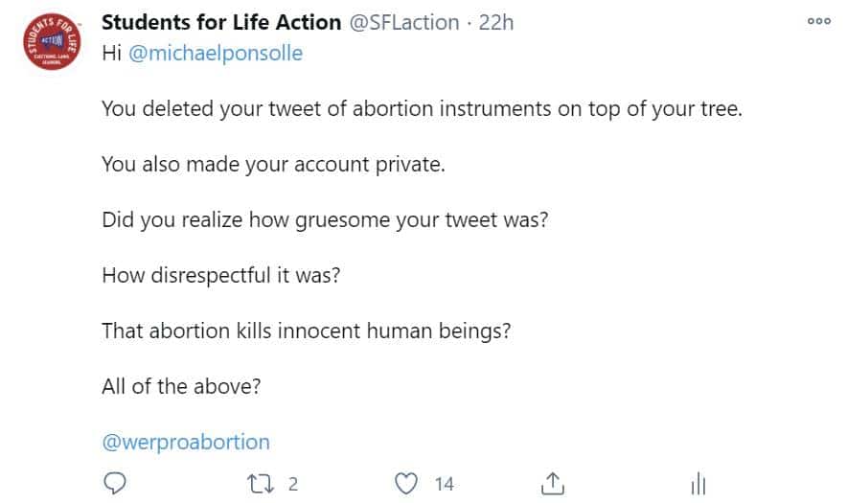Click the 'That abortion kills innocent human beings?' text
The width and height of the screenshot is (847, 503).
click(x=307, y=331)
